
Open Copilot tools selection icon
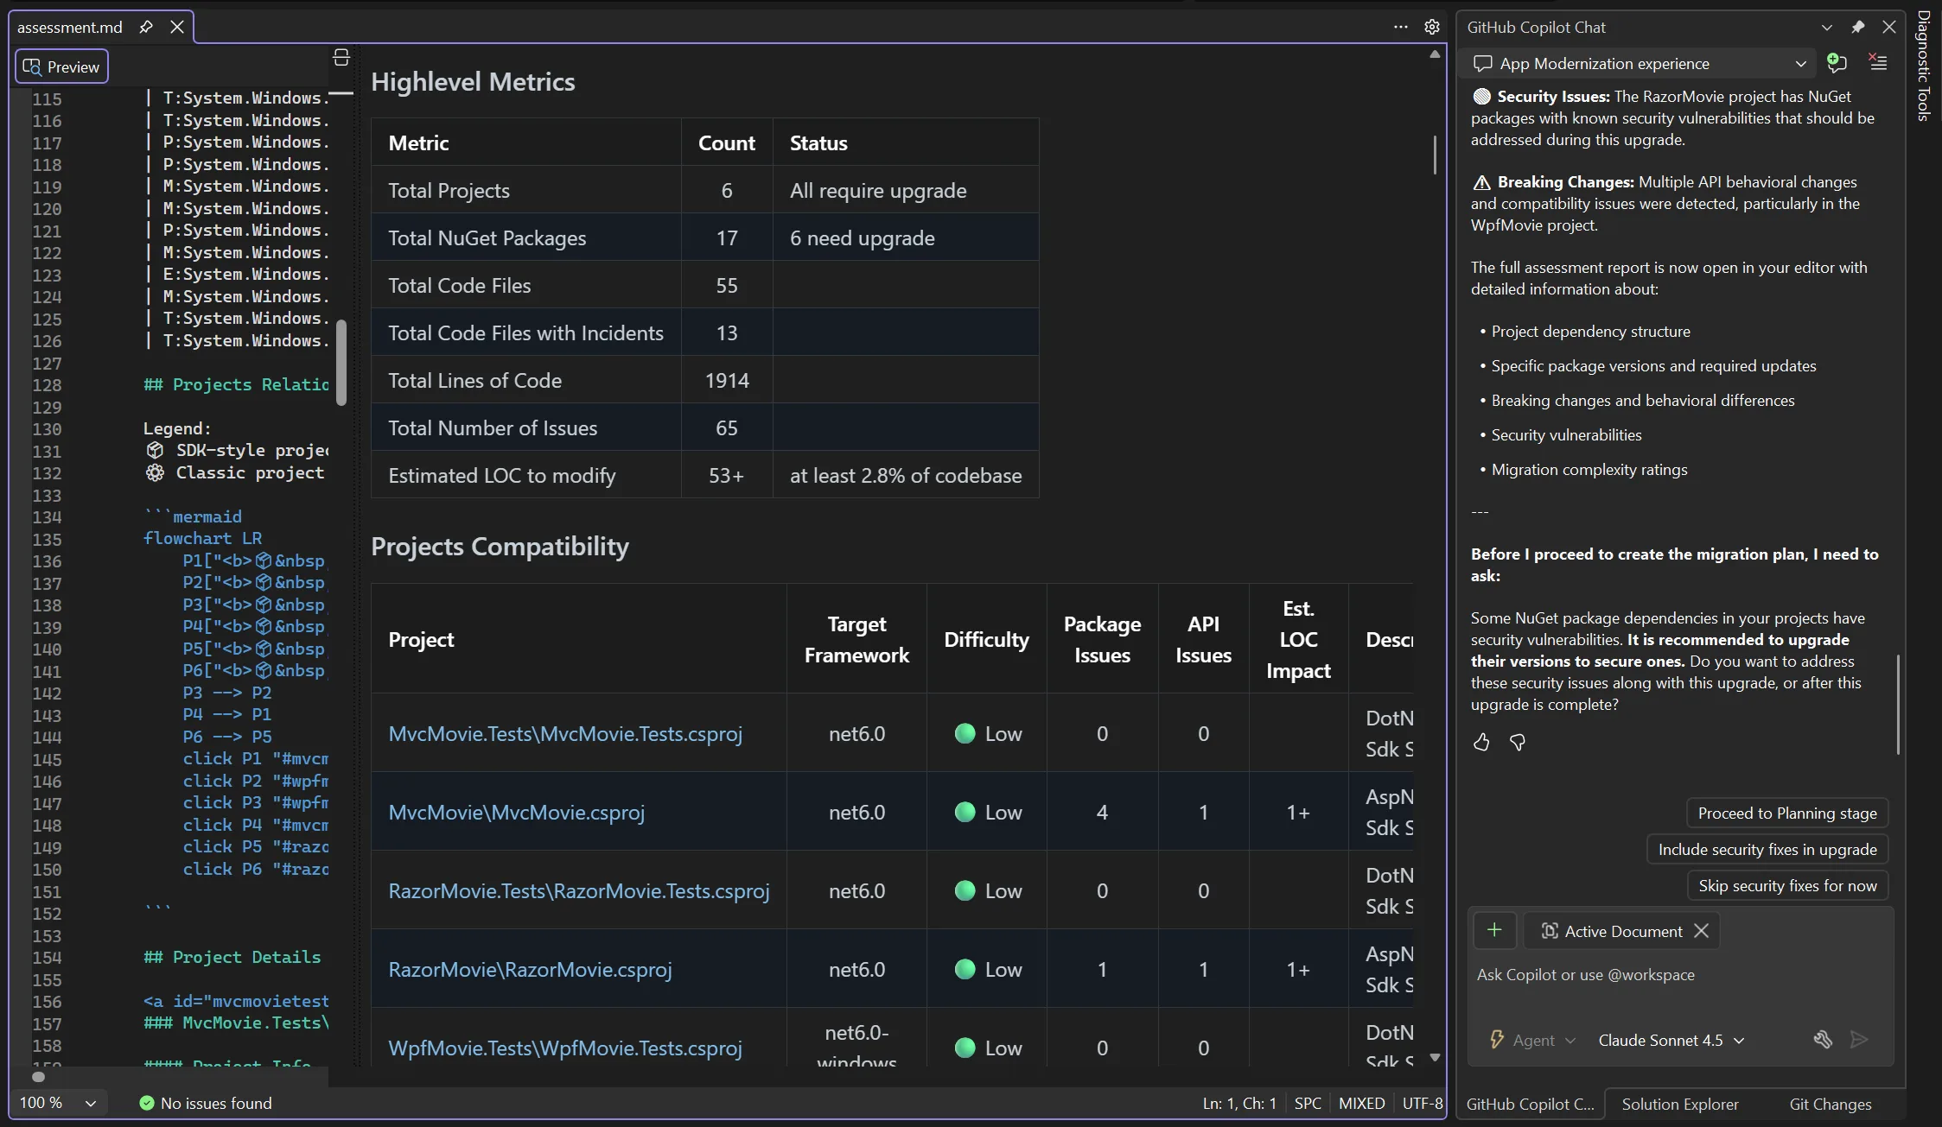[1823, 1040]
